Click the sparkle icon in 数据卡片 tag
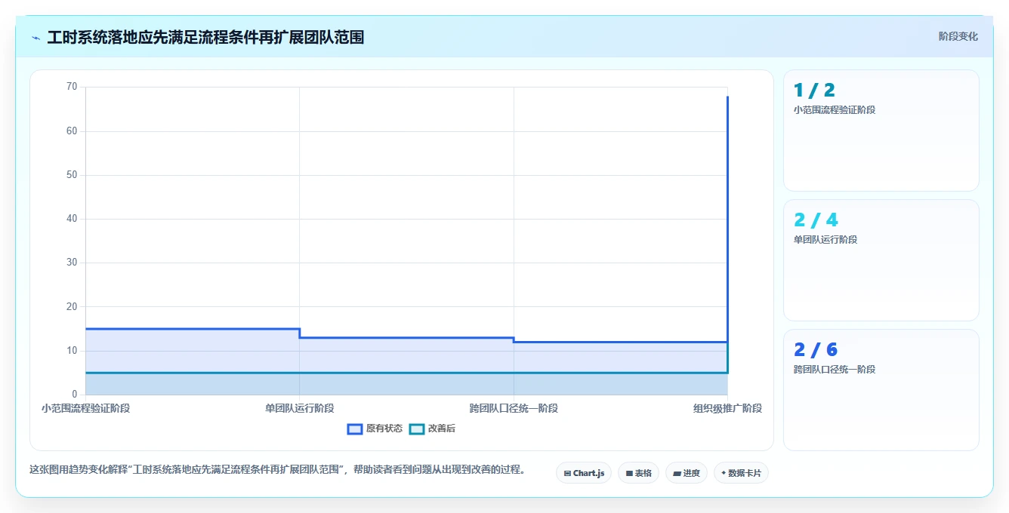 tap(724, 473)
